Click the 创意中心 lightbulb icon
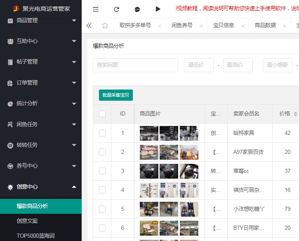The image size is (299, 241). point(10,187)
